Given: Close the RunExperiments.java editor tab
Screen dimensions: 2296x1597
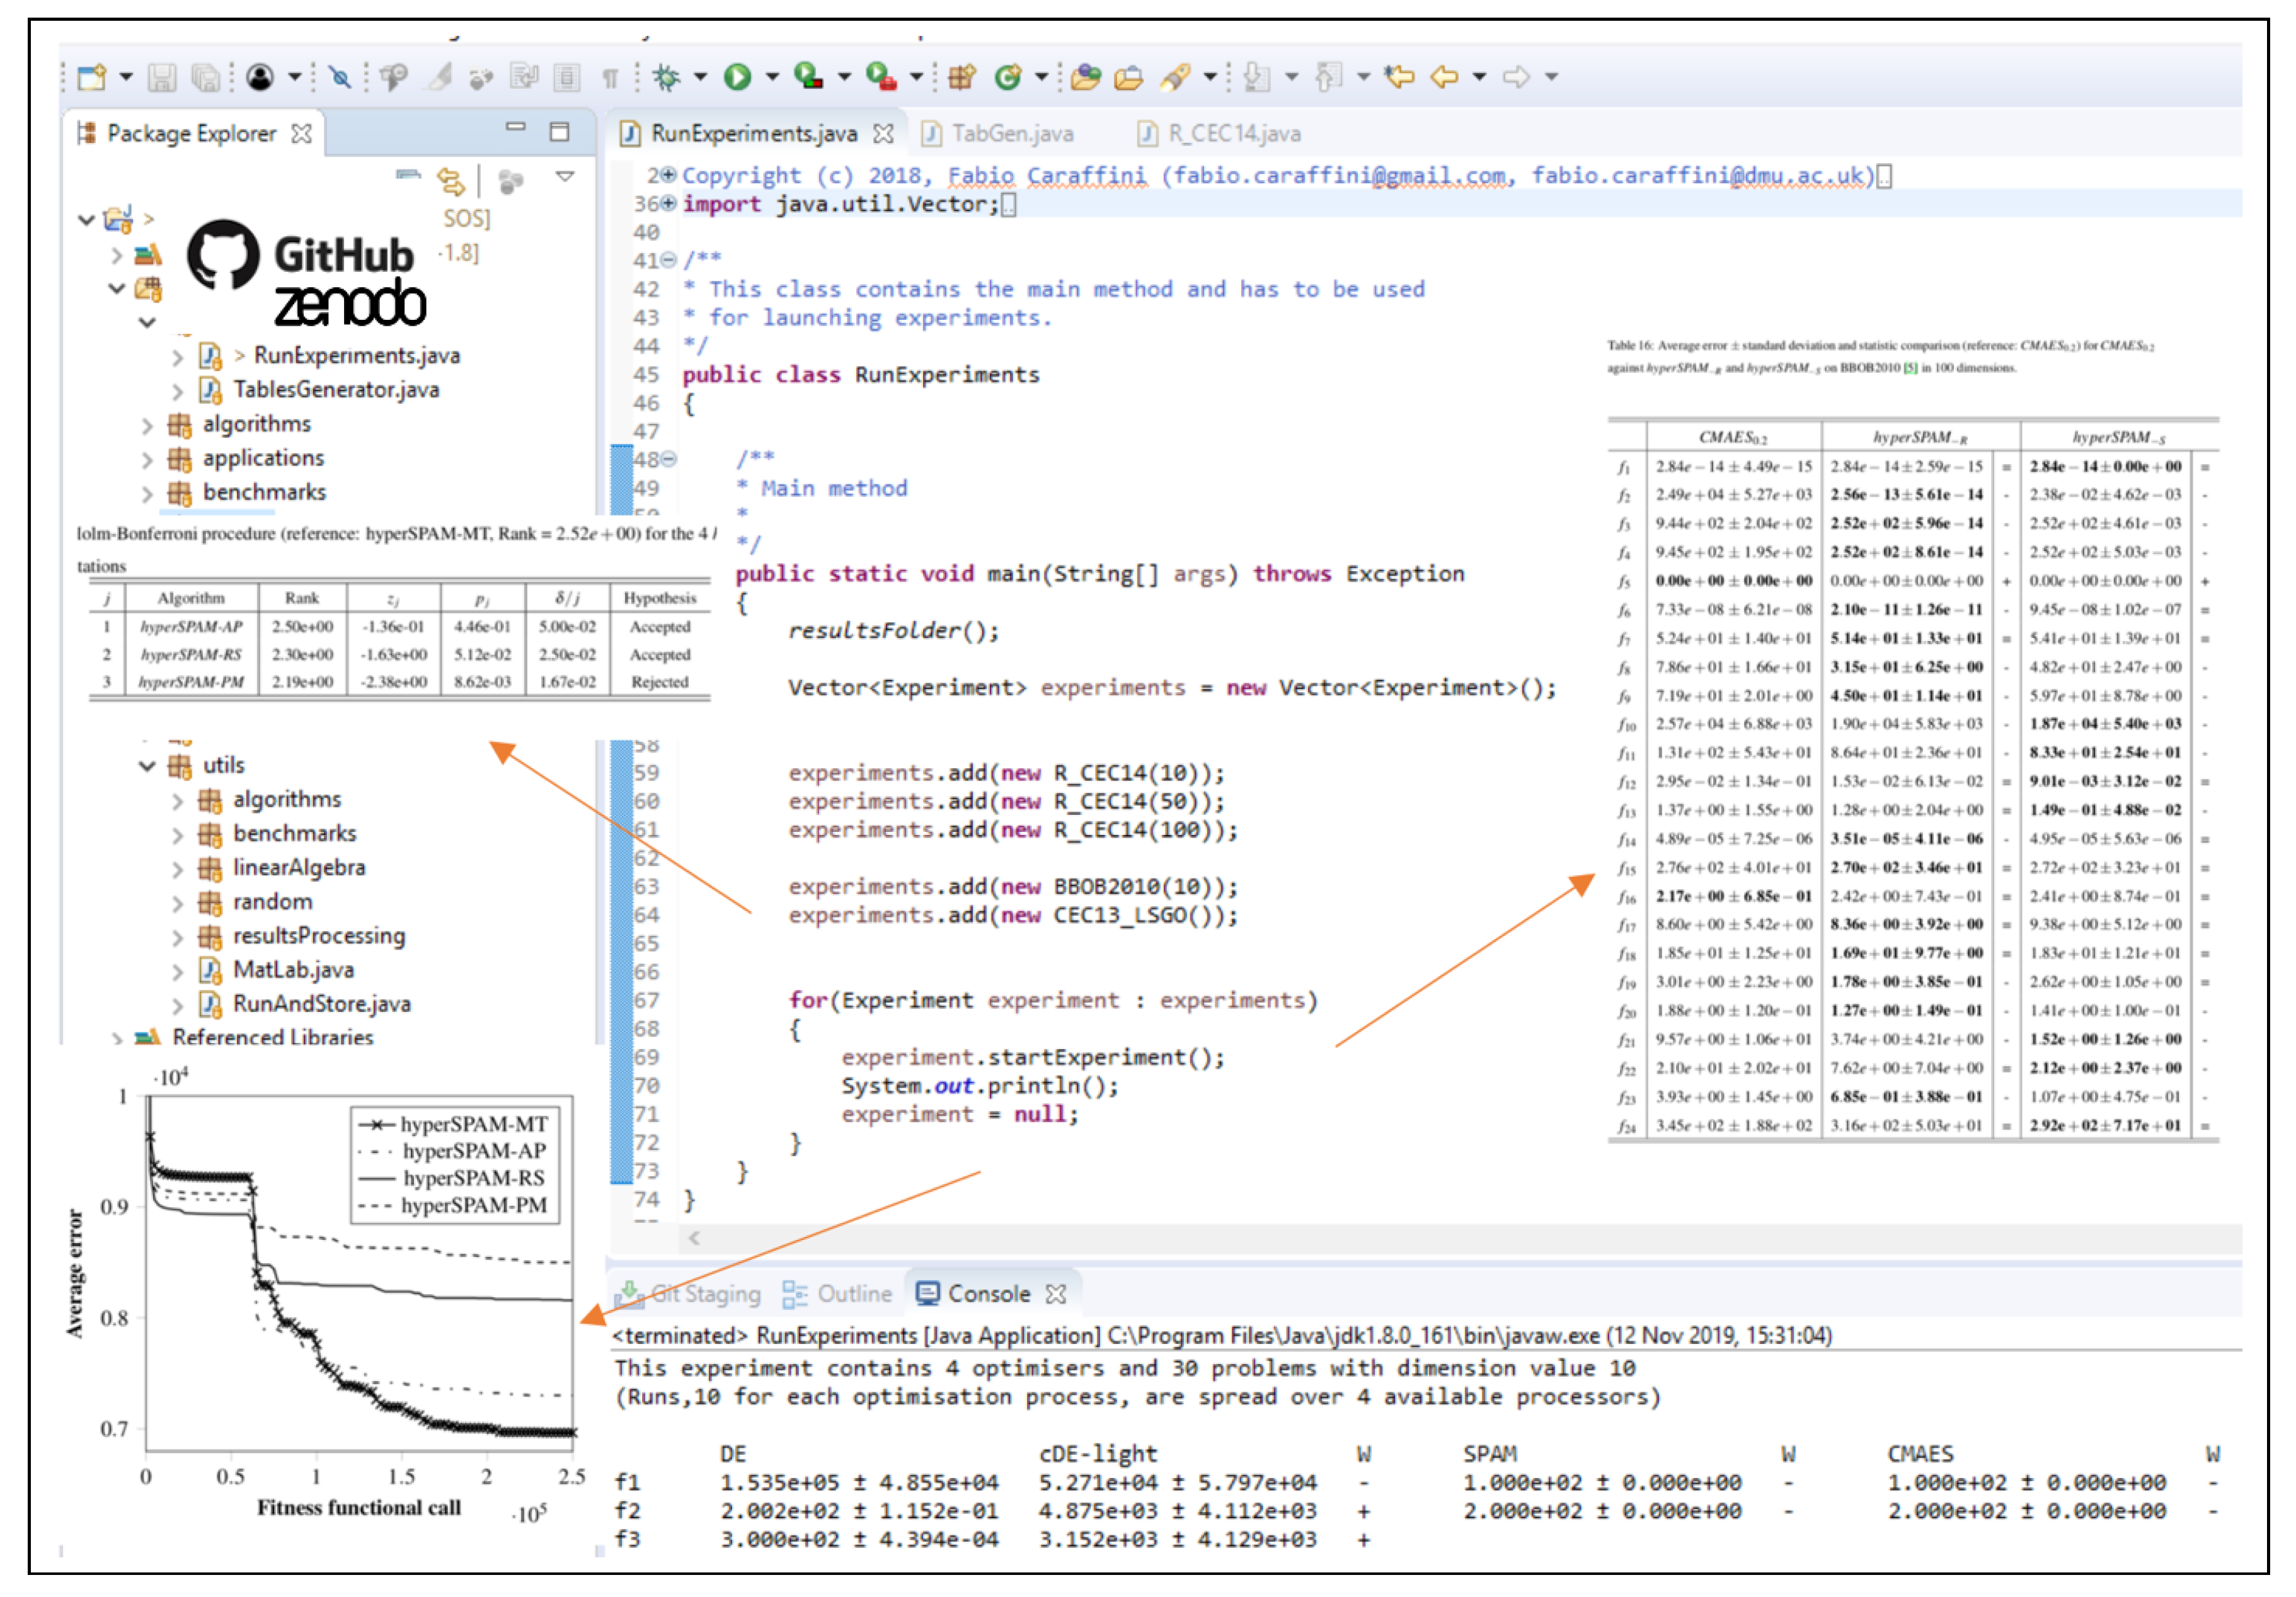Looking at the screenshot, I should tap(883, 134).
